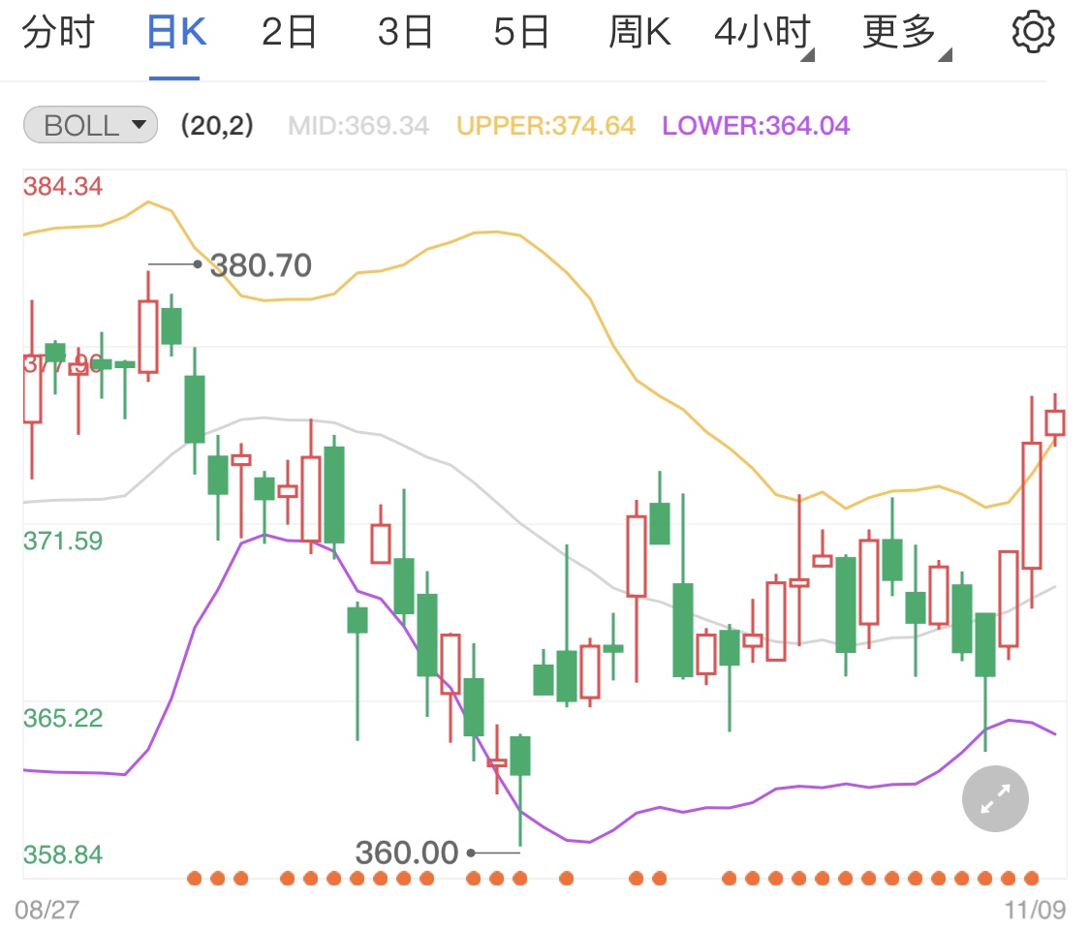This screenshot has width=1090, height=931.
Task: Click the 360.00 low price label
Action: tap(407, 853)
